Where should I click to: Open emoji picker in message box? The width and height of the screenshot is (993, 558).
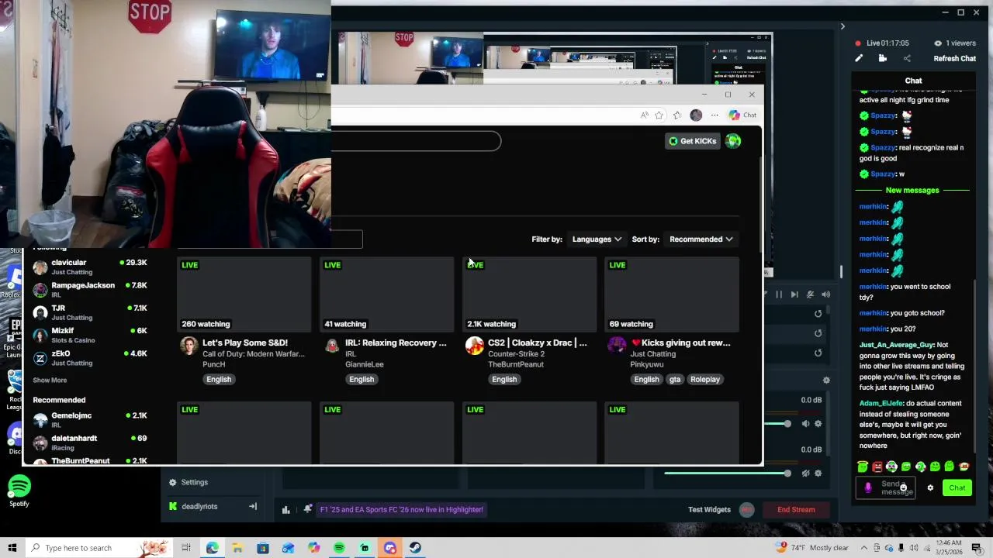(903, 487)
